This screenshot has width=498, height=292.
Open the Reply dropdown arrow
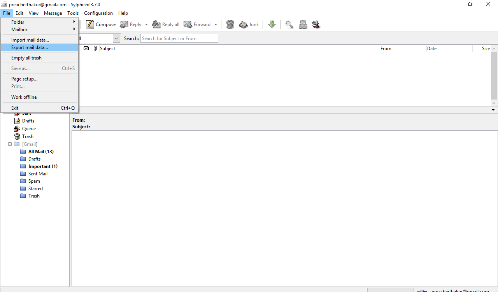[x=146, y=24]
